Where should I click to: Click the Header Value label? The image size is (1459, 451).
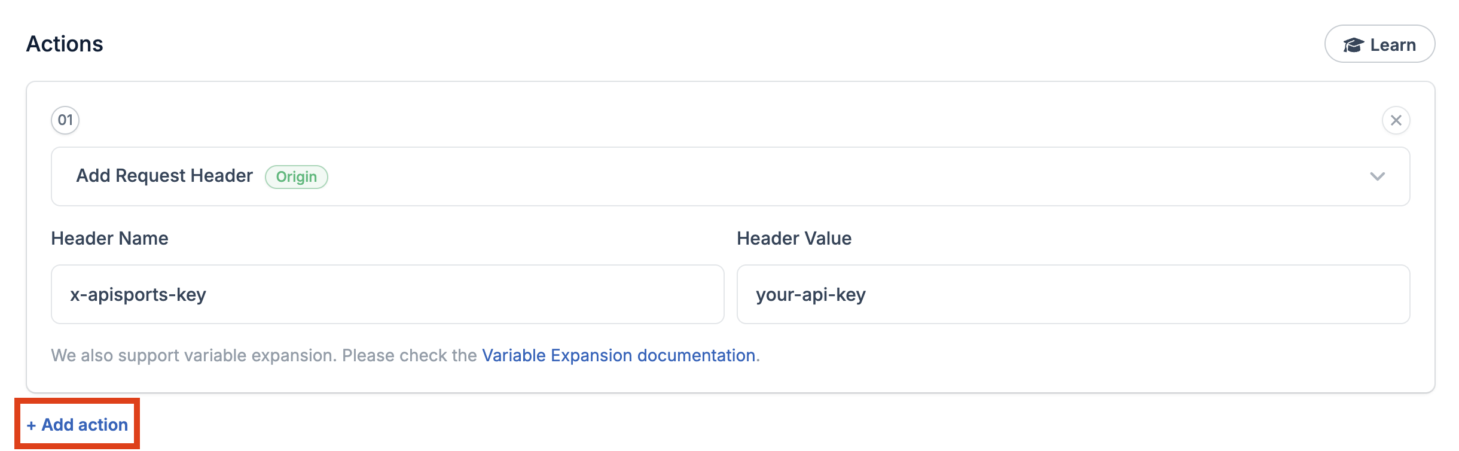[x=794, y=238]
